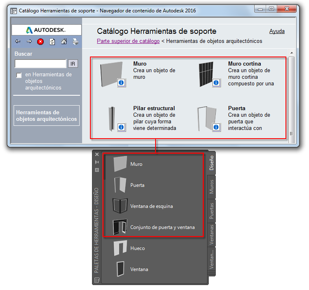The width and height of the screenshot is (309, 290).
Task: Click the Muro tool thumbnail in catalog
Action: tap(111, 74)
